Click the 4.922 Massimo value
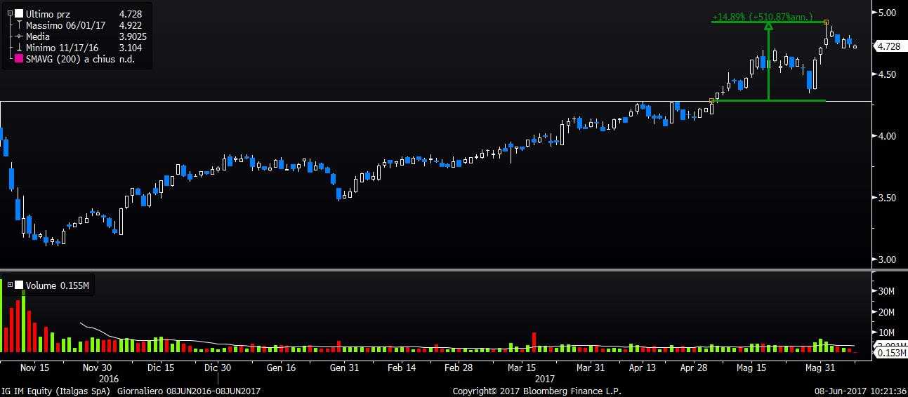 click(131, 25)
